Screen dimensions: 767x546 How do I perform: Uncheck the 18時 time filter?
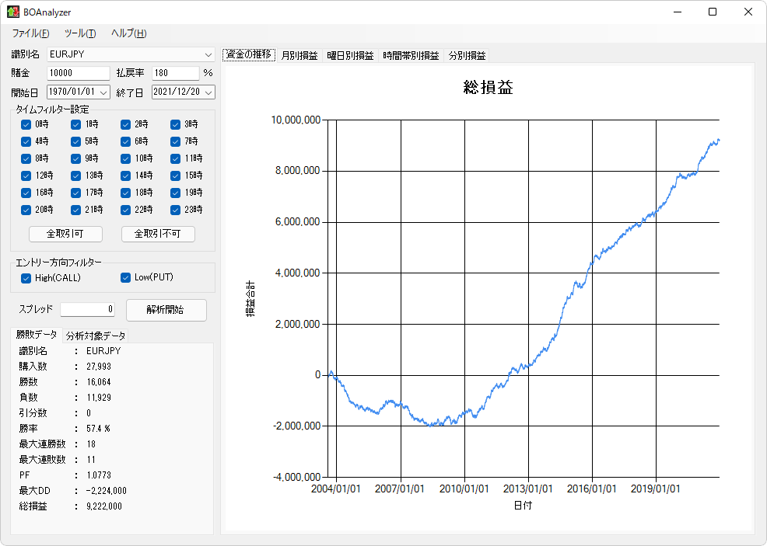point(126,193)
